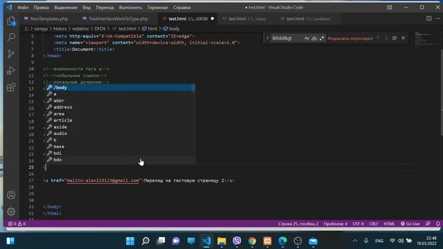Screen dimensions: 443x249
Task: Toggle match whole word in find widget
Action: tap(314, 38)
